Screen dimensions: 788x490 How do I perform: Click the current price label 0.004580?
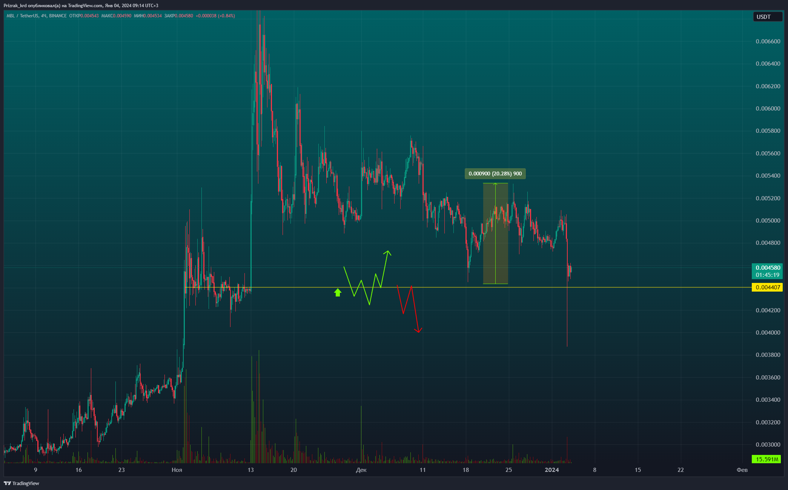point(768,268)
